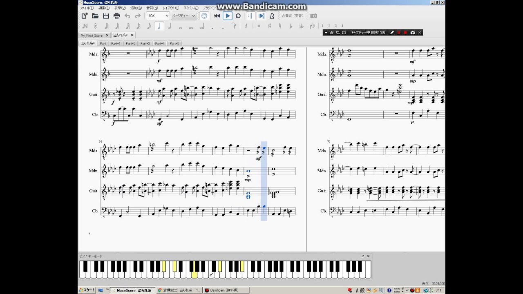Toggle loop playback

click(x=238, y=16)
